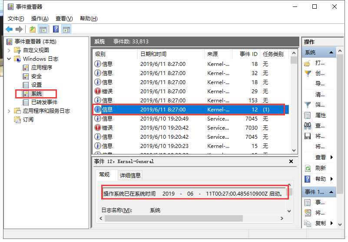The image size is (348, 242).
Task: Toggle the show/hide console tree icon
Action: coord(43,29)
